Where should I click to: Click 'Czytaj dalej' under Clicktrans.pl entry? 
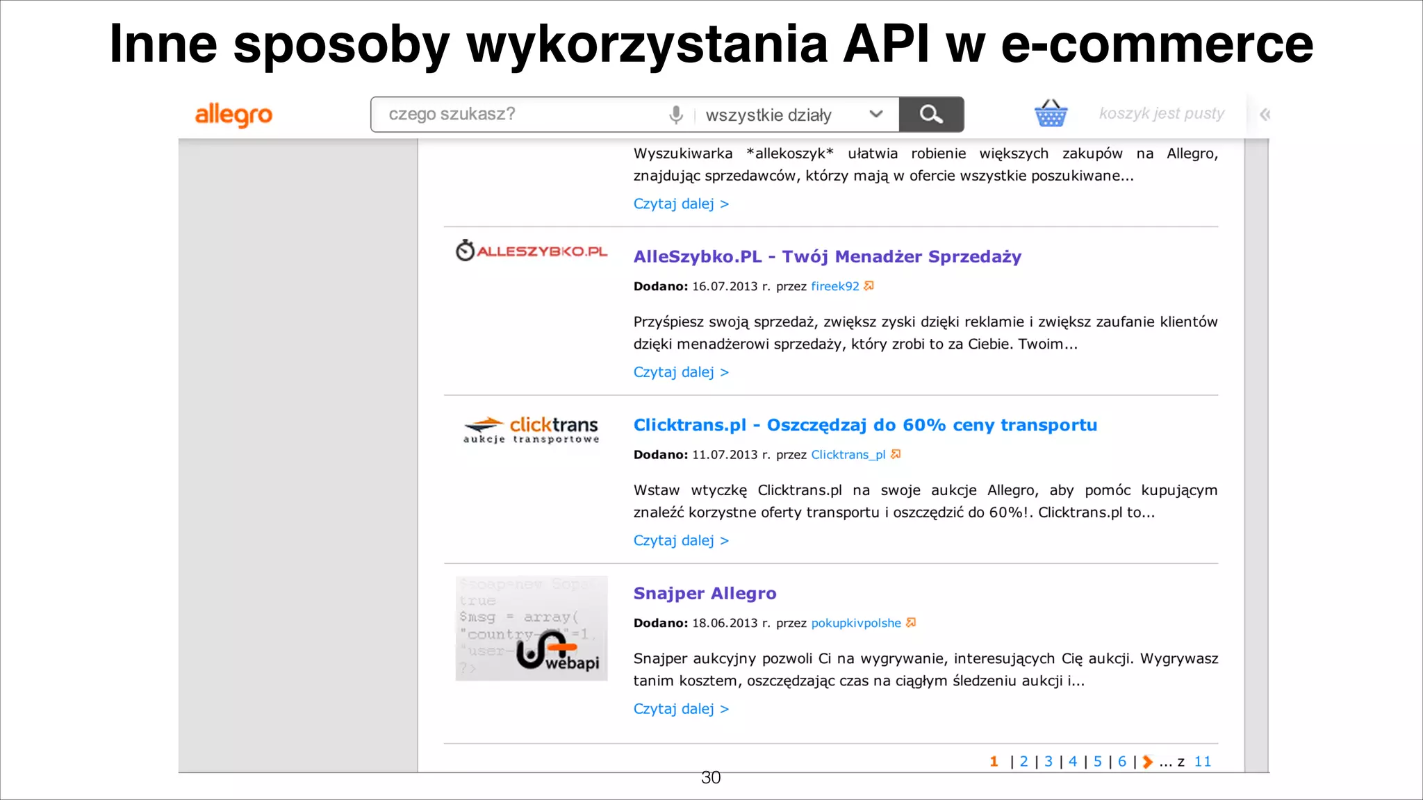681,540
